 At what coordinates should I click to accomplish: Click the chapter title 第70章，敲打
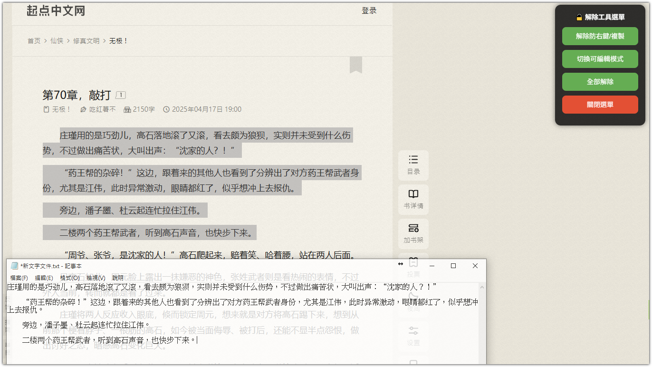click(x=77, y=95)
